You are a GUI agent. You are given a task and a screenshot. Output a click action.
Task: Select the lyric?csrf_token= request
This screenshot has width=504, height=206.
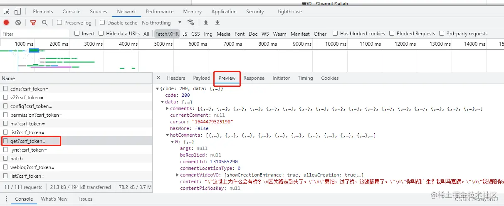(x=76, y=150)
